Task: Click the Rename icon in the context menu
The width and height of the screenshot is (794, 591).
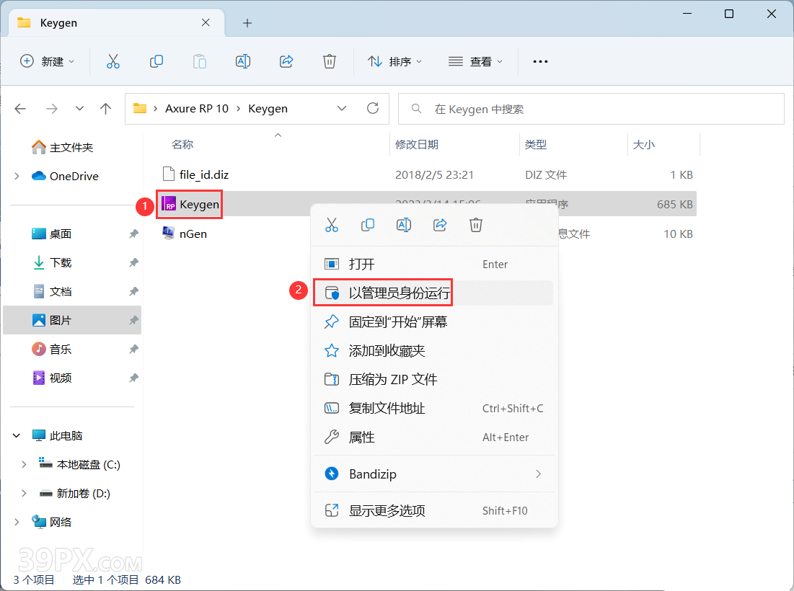Action: point(404,225)
